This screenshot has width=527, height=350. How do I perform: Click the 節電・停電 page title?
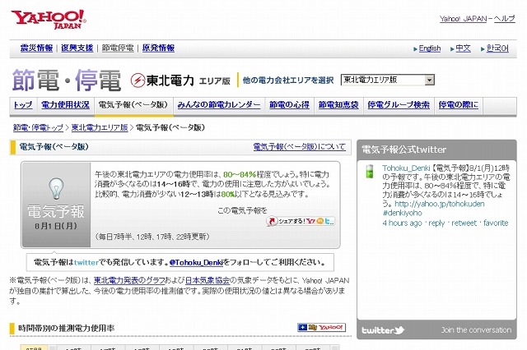tap(67, 81)
